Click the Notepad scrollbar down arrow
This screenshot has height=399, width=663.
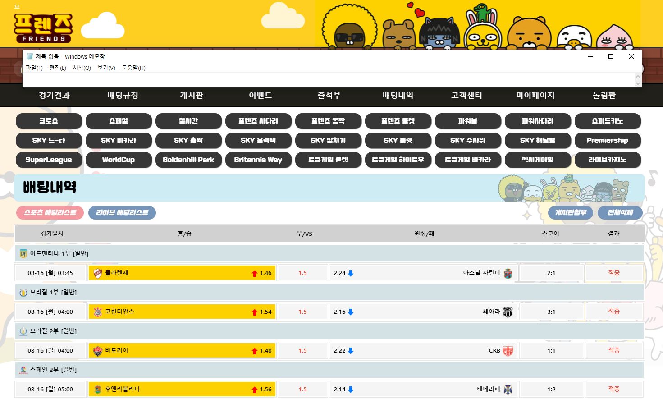(638, 84)
